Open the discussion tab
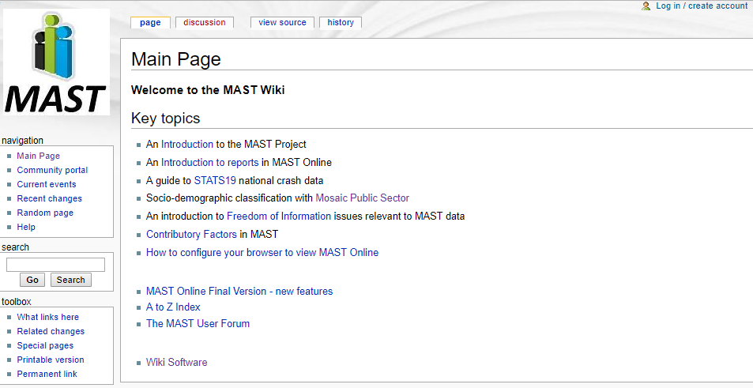The image size is (753, 388). [x=205, y=23]
